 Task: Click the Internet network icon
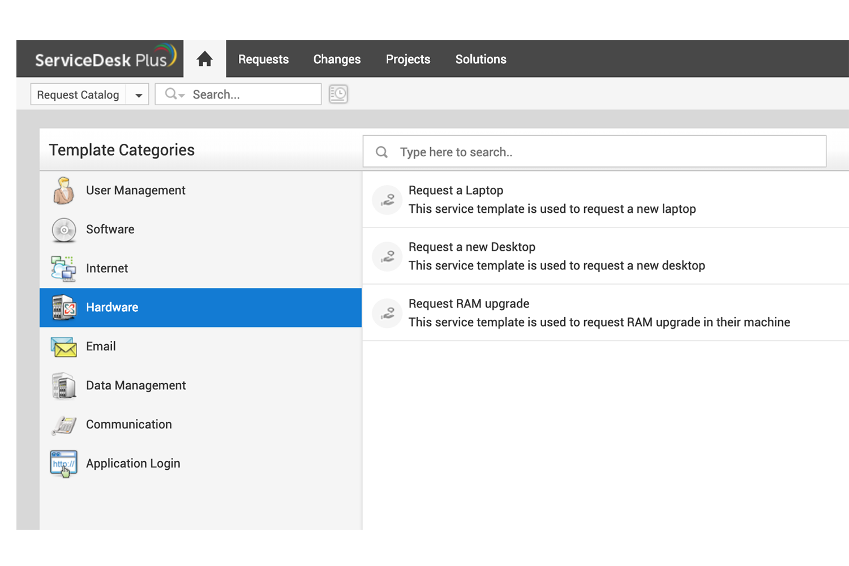(63, 268)
